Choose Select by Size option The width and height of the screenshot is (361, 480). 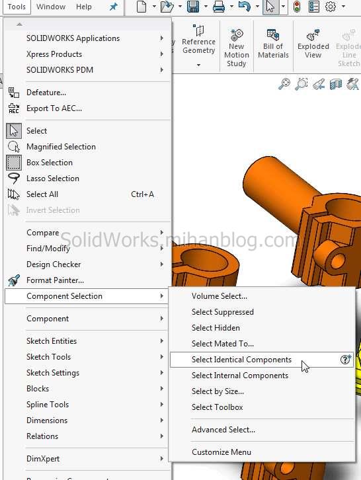click(x=262, y=391)
